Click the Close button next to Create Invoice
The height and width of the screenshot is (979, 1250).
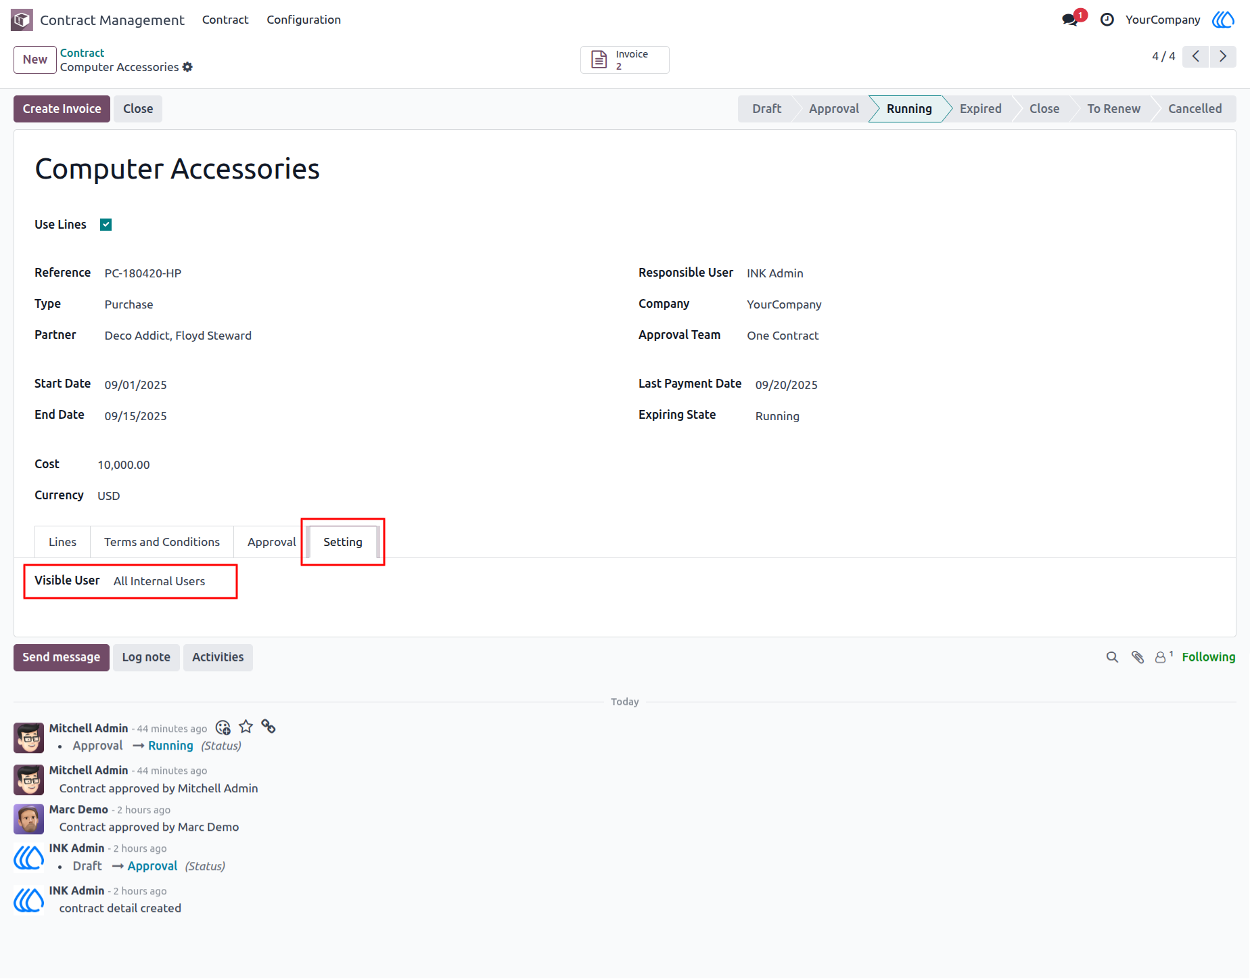[x=138, y=109]
